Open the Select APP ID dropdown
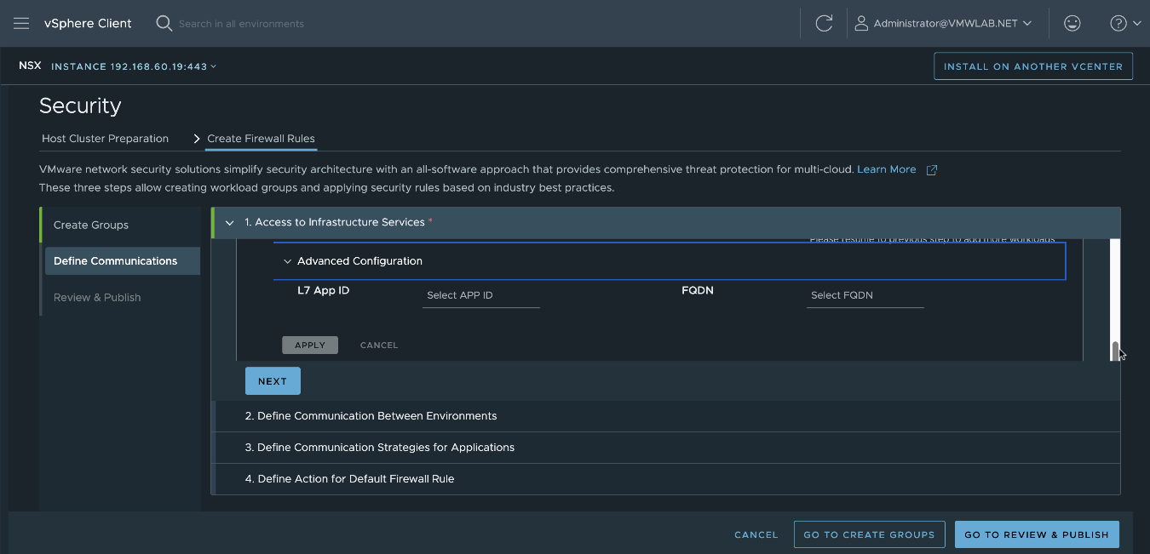Viewport: 1150px width, 554px height. click(x=481, y=295)
